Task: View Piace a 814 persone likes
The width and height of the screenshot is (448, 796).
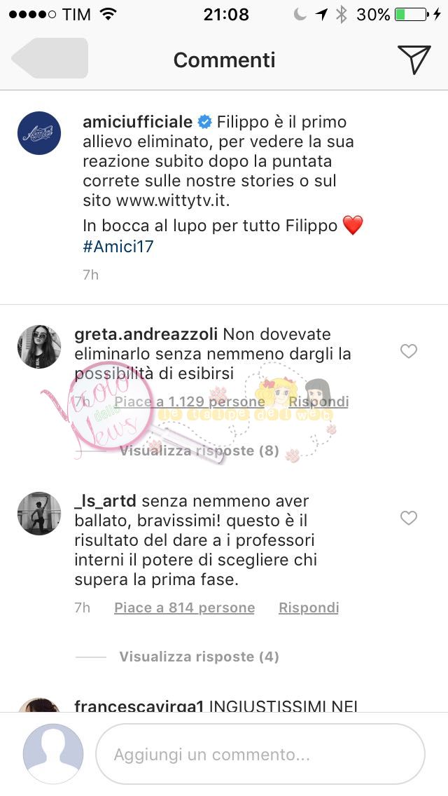Action: click(184, 608)
